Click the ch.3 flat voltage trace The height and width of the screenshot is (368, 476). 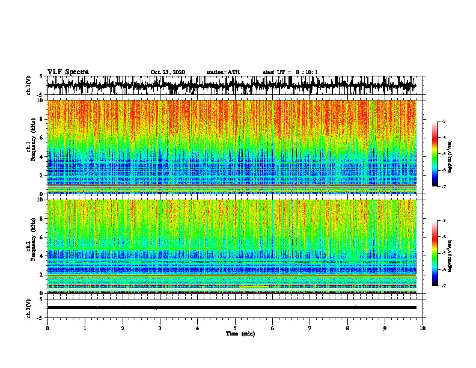[x=231, y=308]
